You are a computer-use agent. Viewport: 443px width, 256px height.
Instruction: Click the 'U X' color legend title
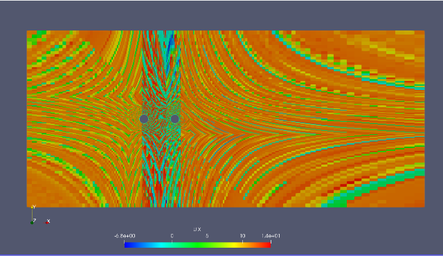click(197, 230)
